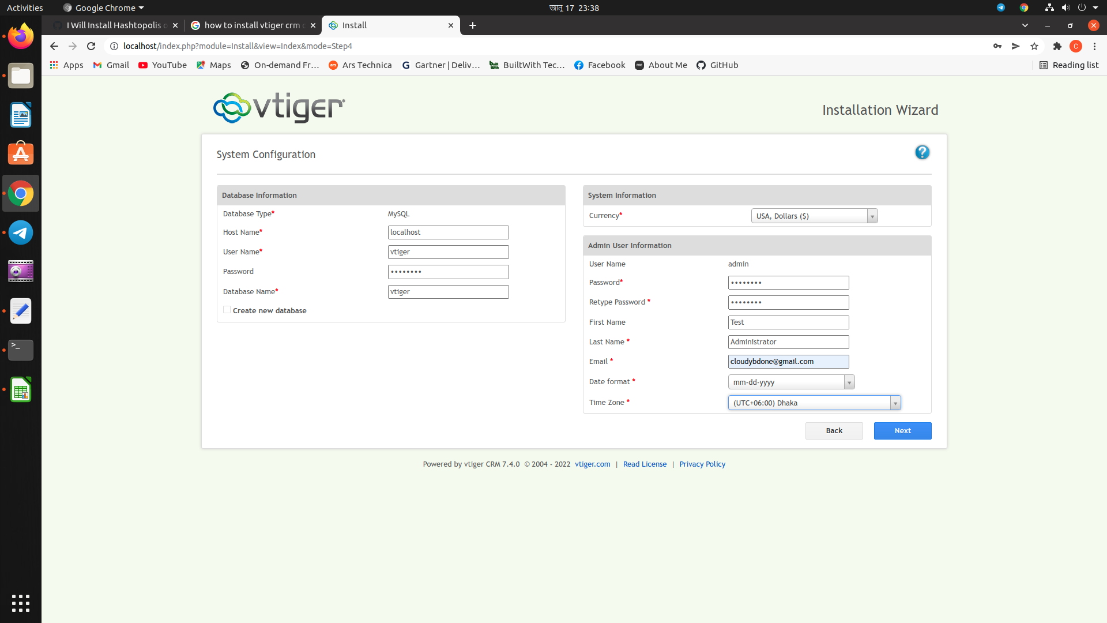Viewport: 1107px width, 623px height.
Task: Open the Chrome profile avatar
Action: click(1076, 46)
